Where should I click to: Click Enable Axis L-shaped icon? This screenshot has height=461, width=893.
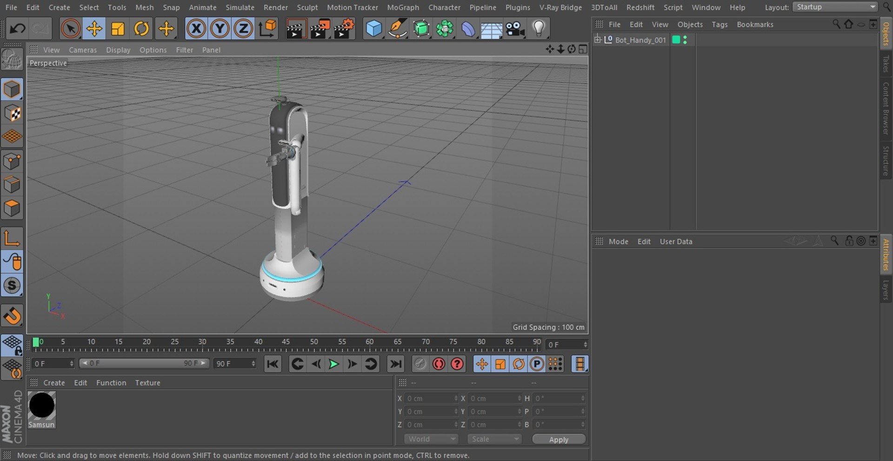tap(12, 238)
